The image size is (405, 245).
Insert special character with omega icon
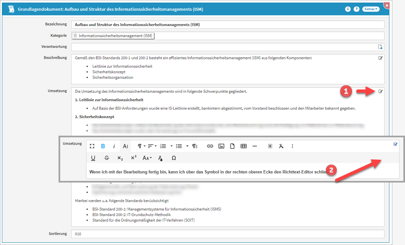(174, 158)
